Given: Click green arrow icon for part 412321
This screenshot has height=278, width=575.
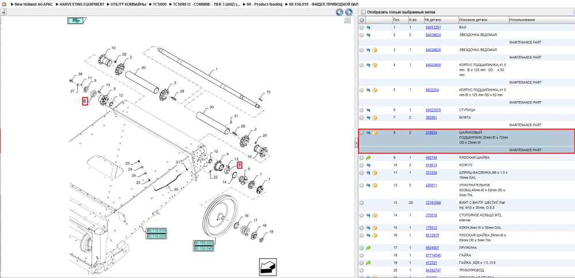Looking at the screenshot, I should (x=369, y=262).
